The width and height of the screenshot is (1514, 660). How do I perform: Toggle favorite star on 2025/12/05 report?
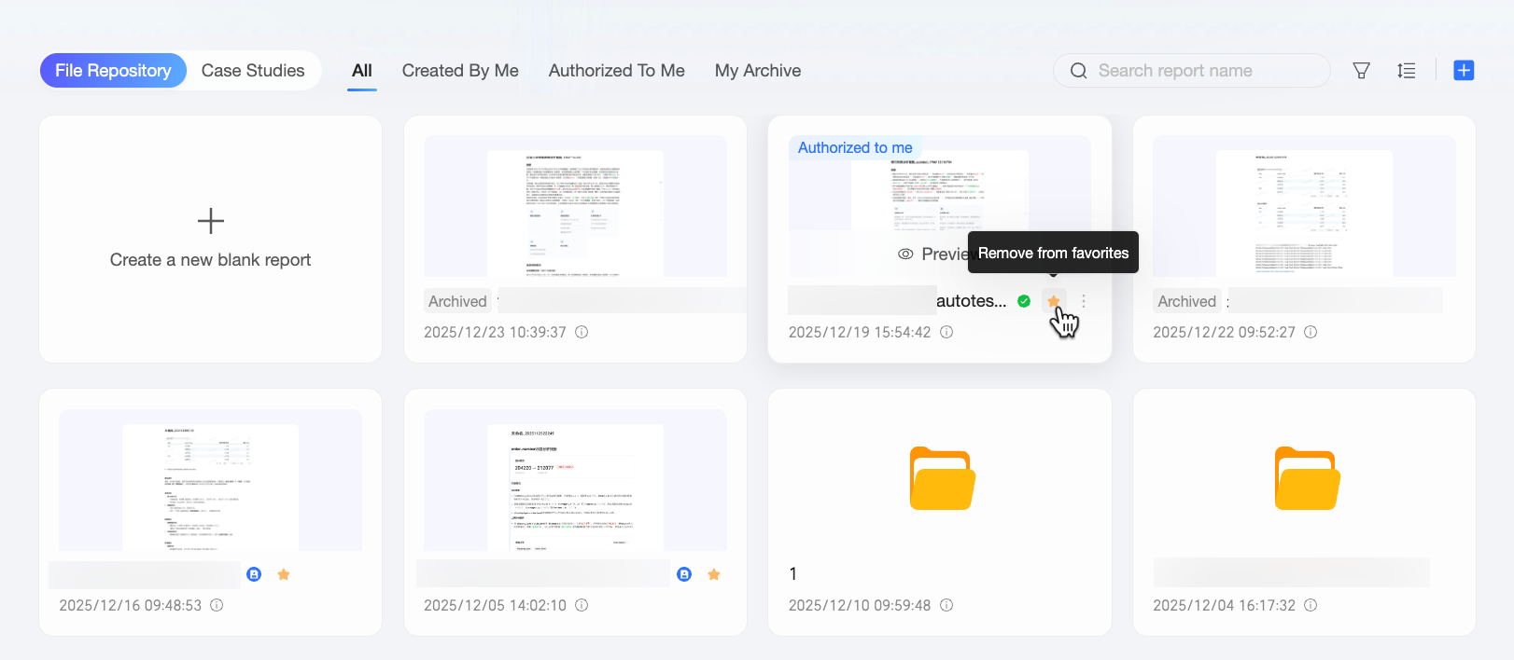tap(714, 574)
